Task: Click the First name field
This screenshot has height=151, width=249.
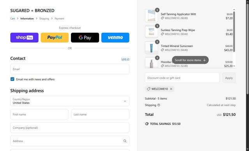Action: coord(39,114)
